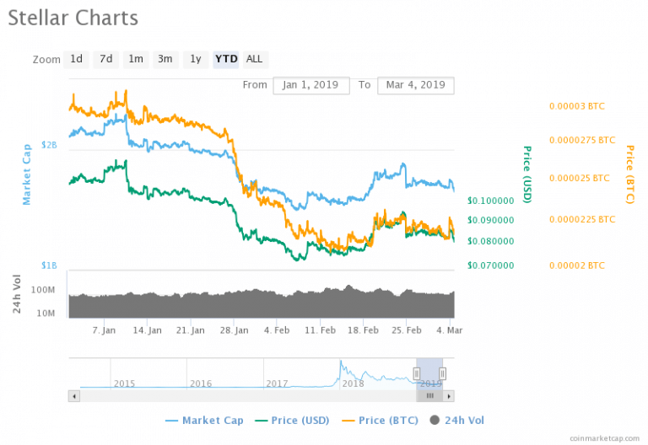This screenshot has height=445, width=648.
Task: Show ALL historical data
Action: tap(255, 60)
